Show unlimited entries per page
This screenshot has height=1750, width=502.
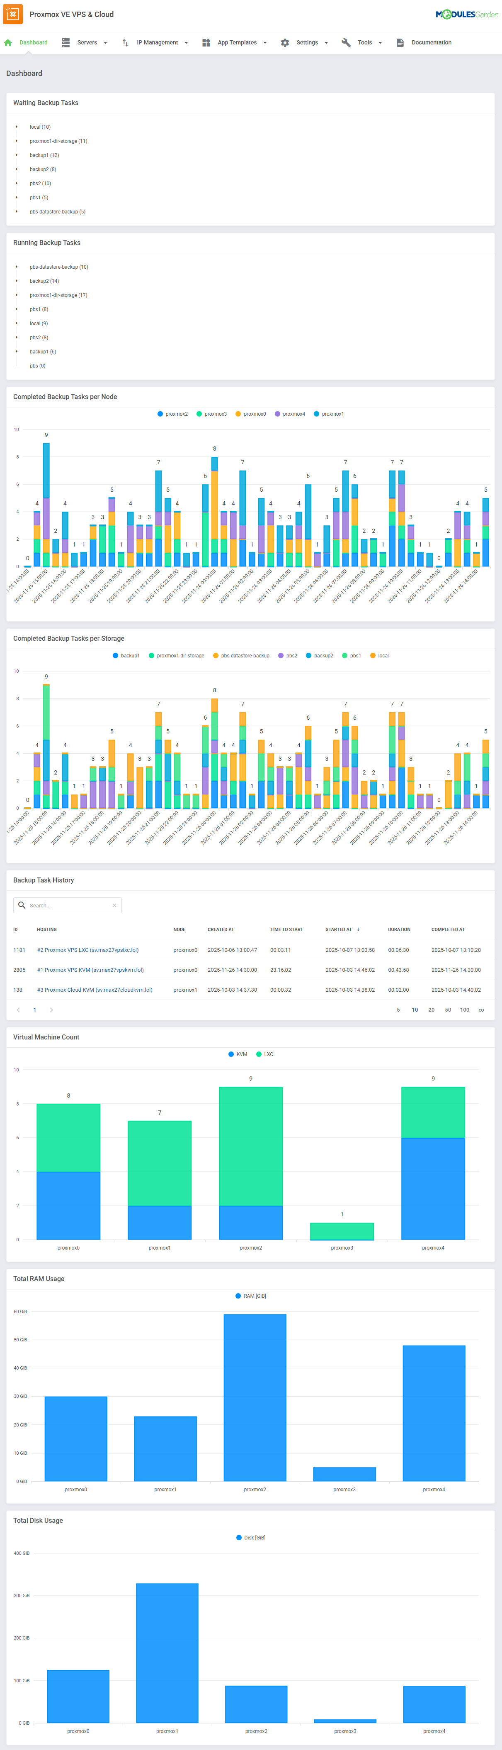pos(482,1010)
